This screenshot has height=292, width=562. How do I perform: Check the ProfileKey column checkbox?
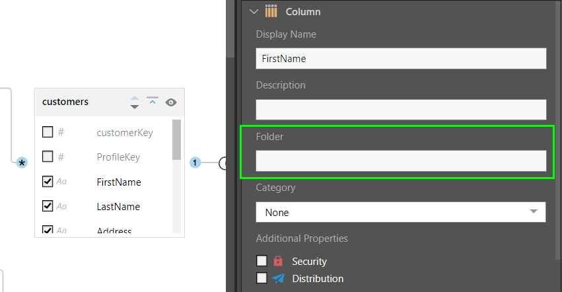point(48,157)
